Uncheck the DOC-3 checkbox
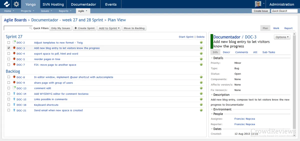 [x=9, y=48]
